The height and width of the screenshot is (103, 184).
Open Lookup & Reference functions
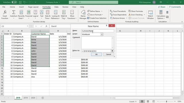(x=55, y=15)
